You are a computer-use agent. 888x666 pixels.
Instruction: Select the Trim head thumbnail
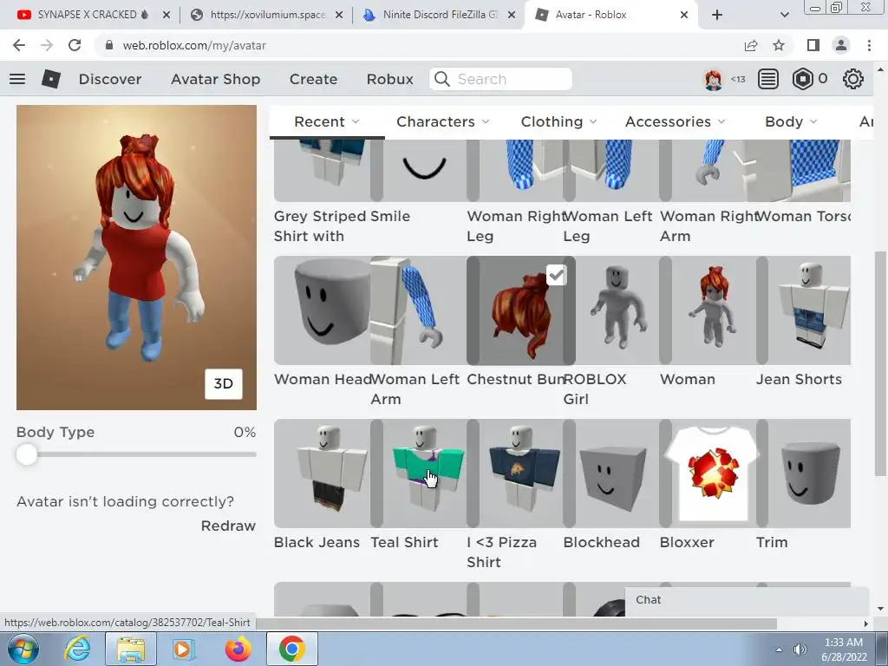tap(804, 473)
